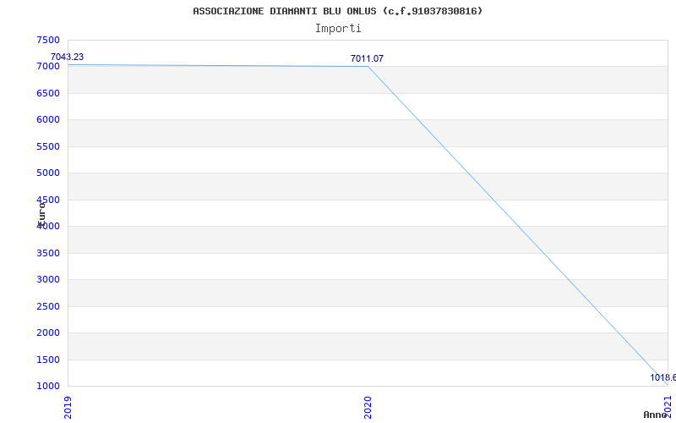Click the chart title ASSOCIAZIONE DIAMANTI BLU ONLUS
The height and width of the screenshot is (423, 676).
click(x=337, y=11)
